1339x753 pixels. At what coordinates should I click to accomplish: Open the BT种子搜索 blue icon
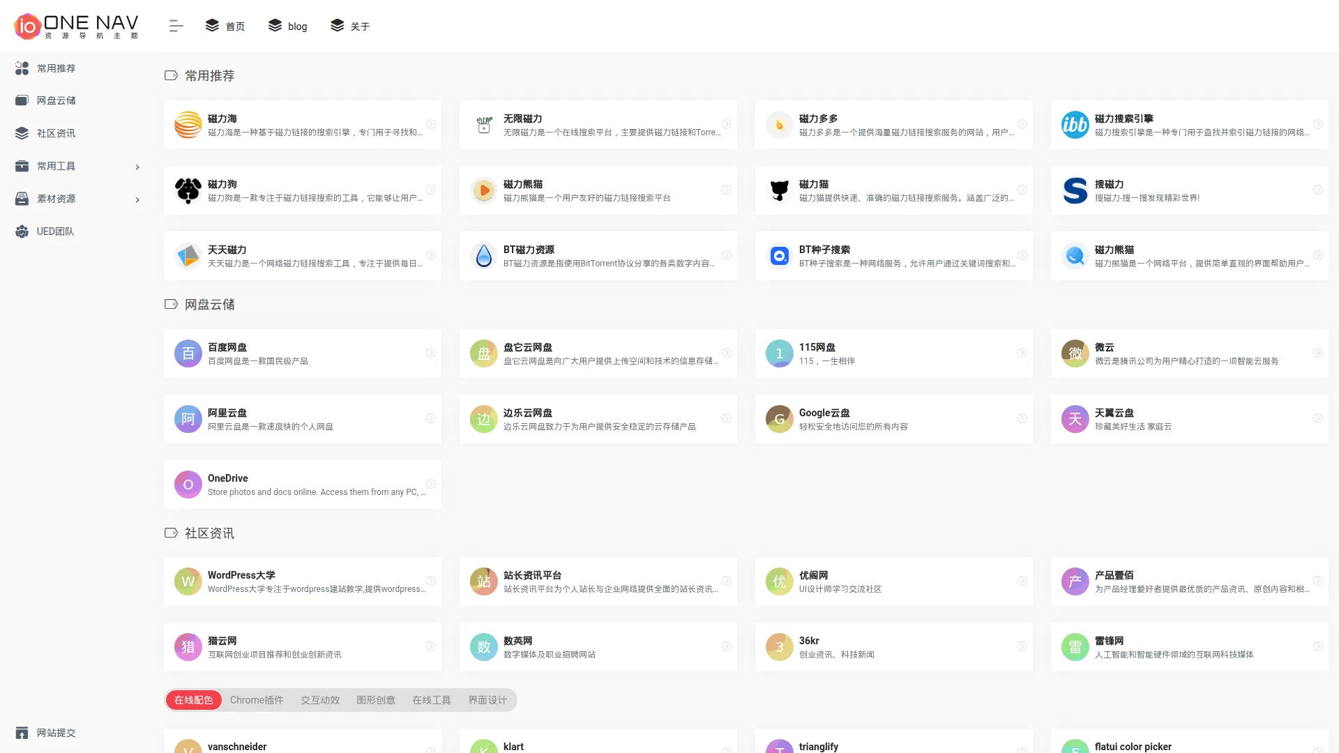pos(779,256)
